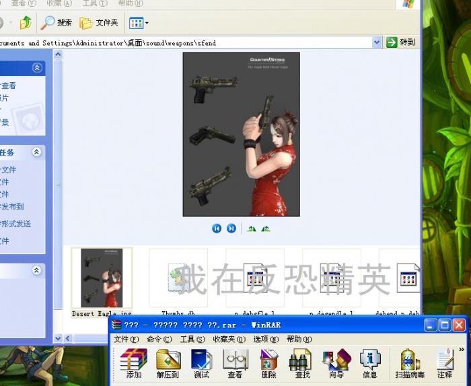Click WinRAR Test (测试) icon

pos(201,364)
